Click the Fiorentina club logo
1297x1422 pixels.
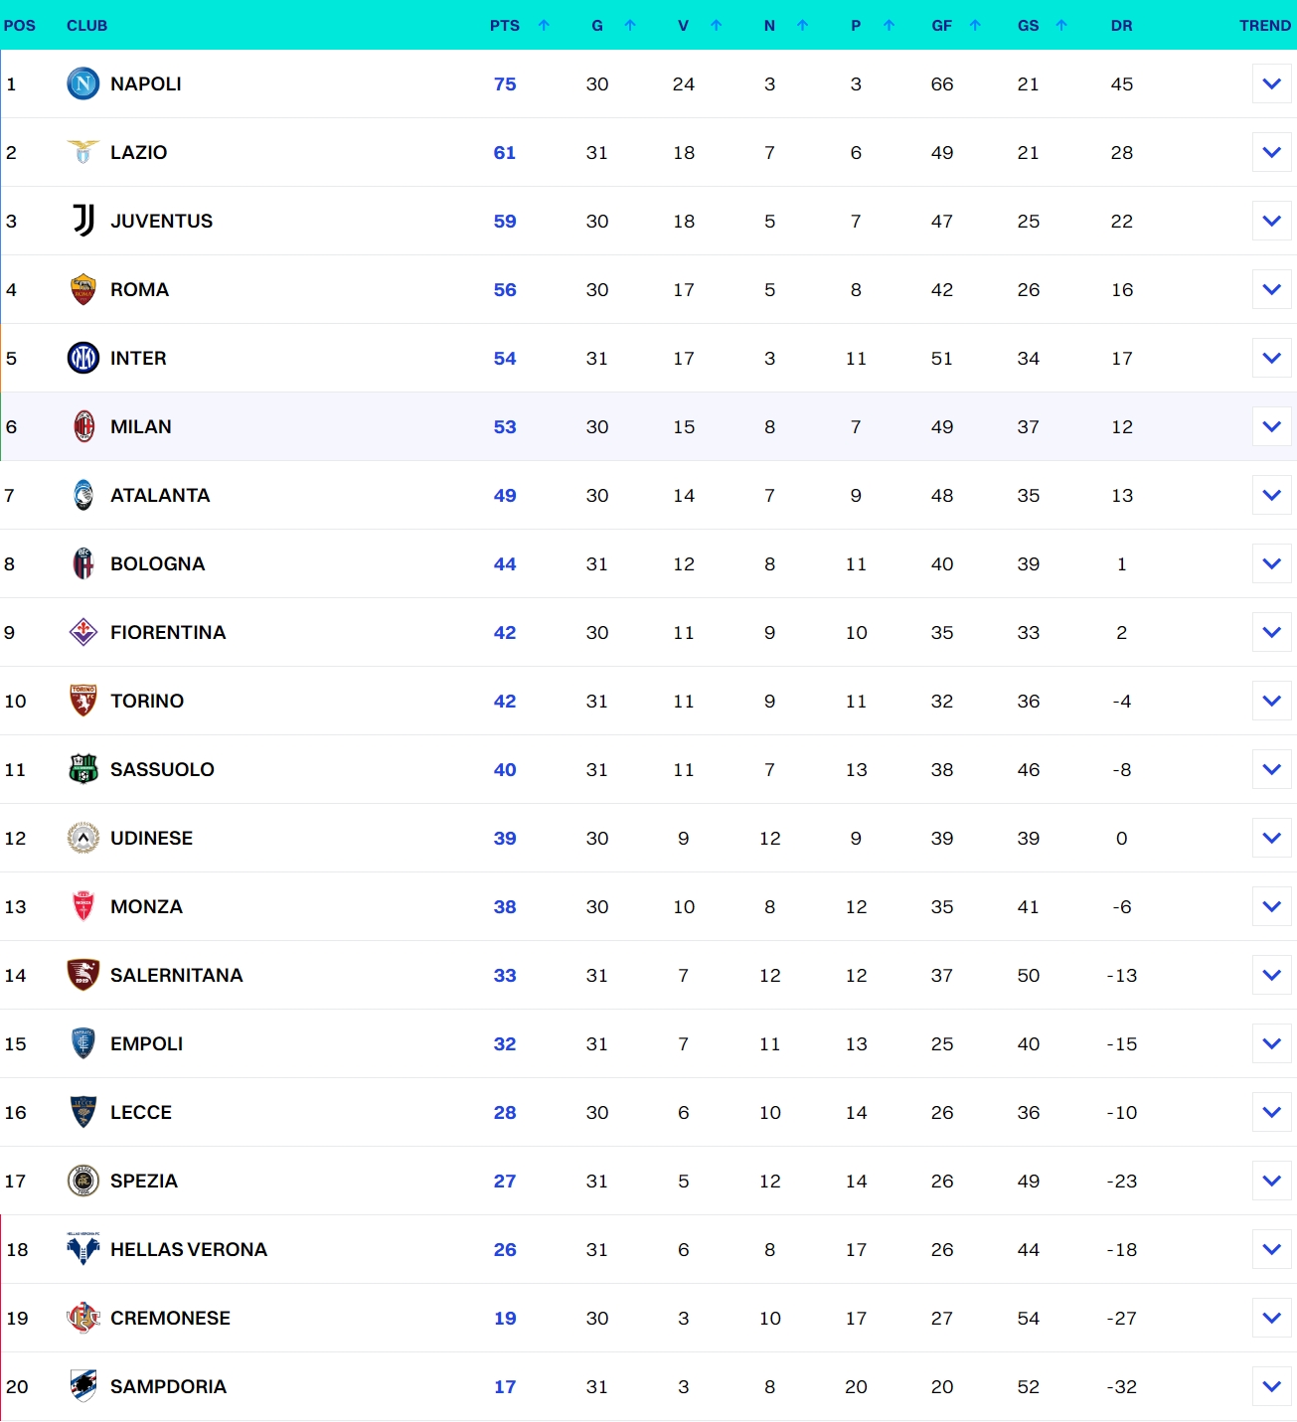click(x=83, y=632)
